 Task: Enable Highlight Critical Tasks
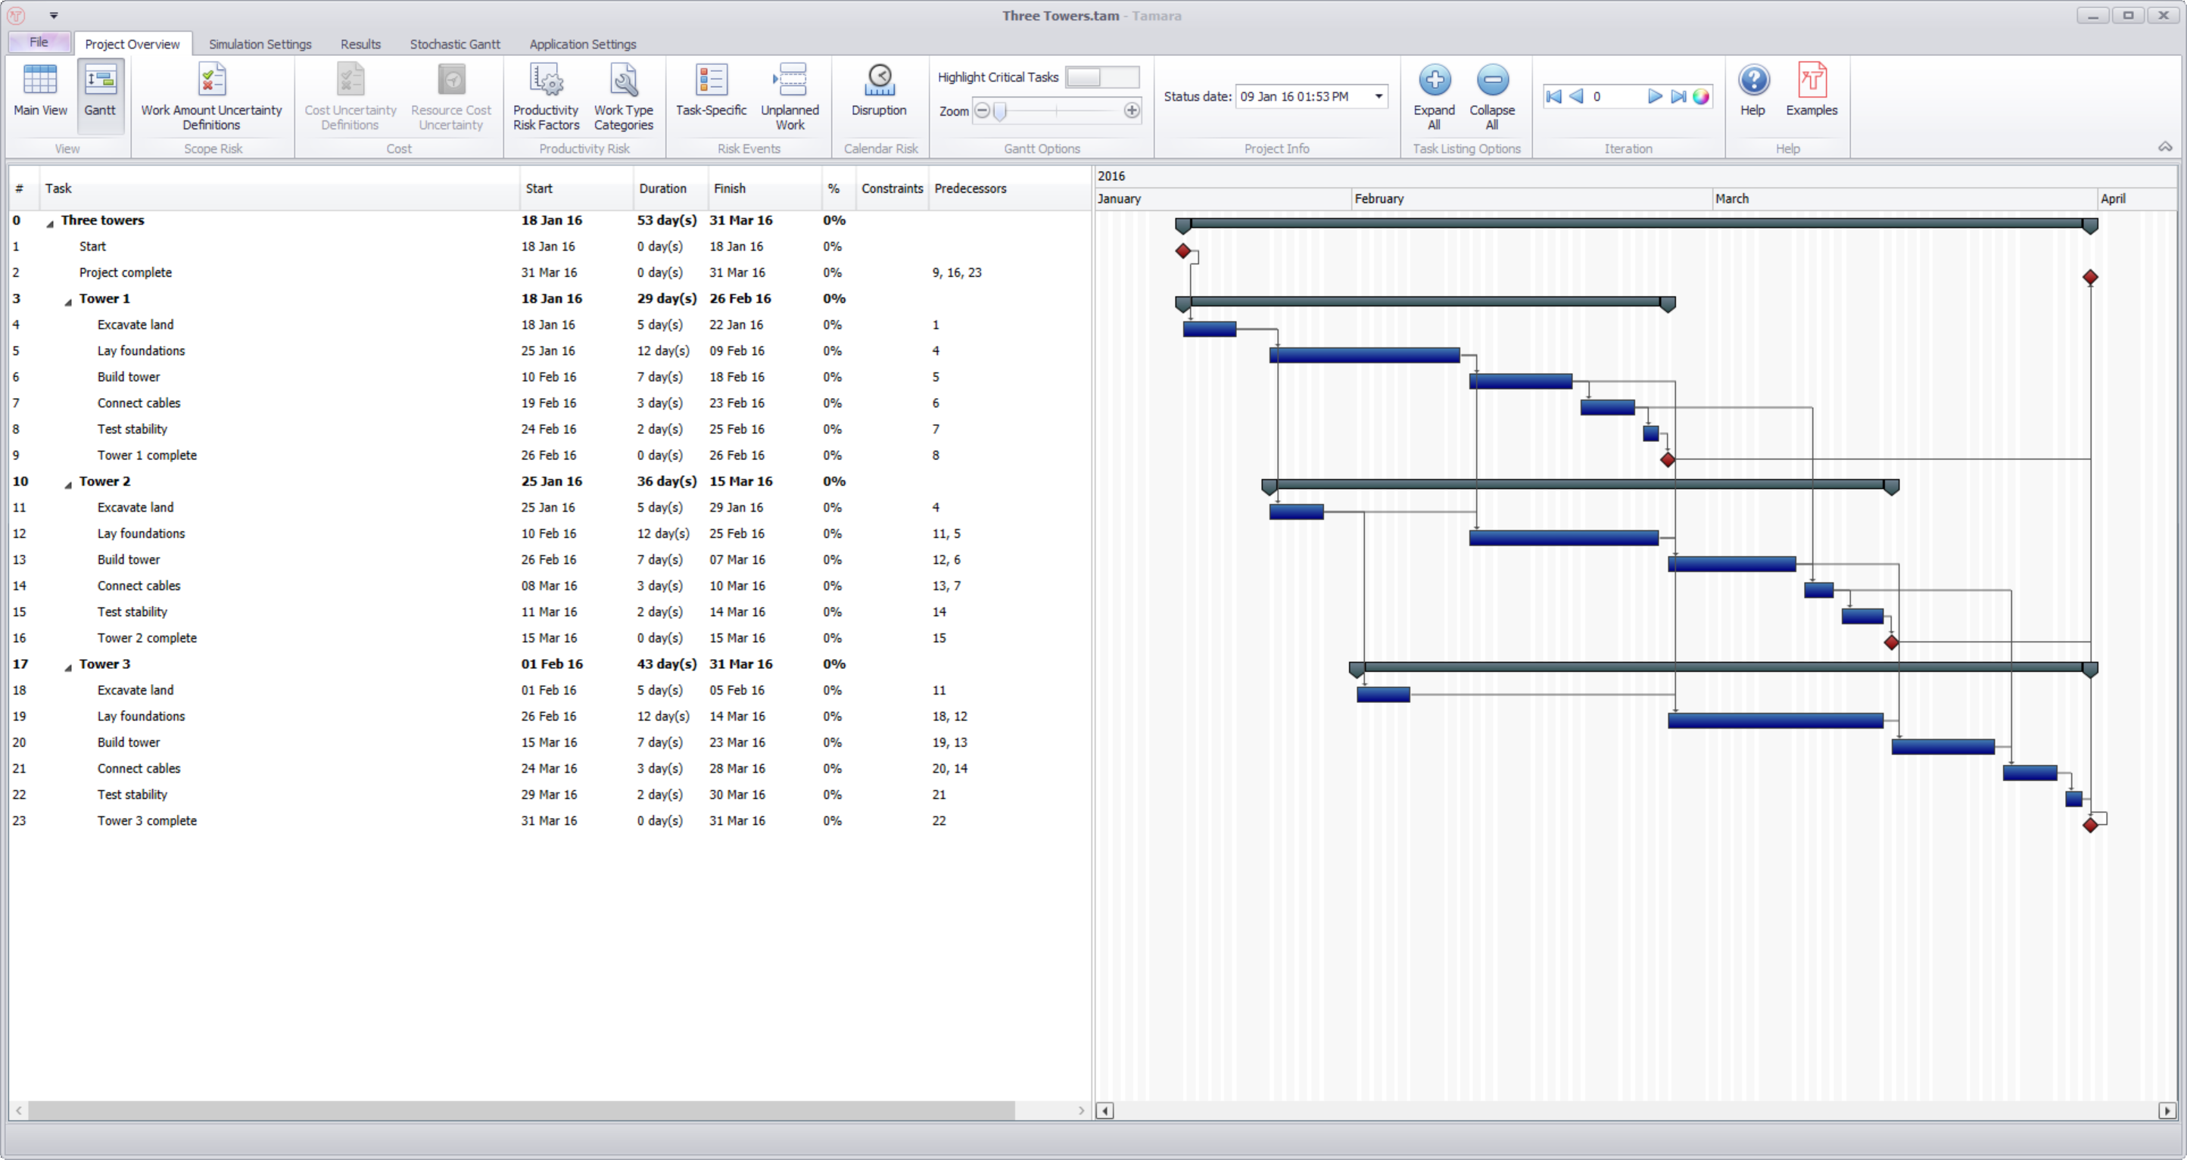coord(1102,77)
